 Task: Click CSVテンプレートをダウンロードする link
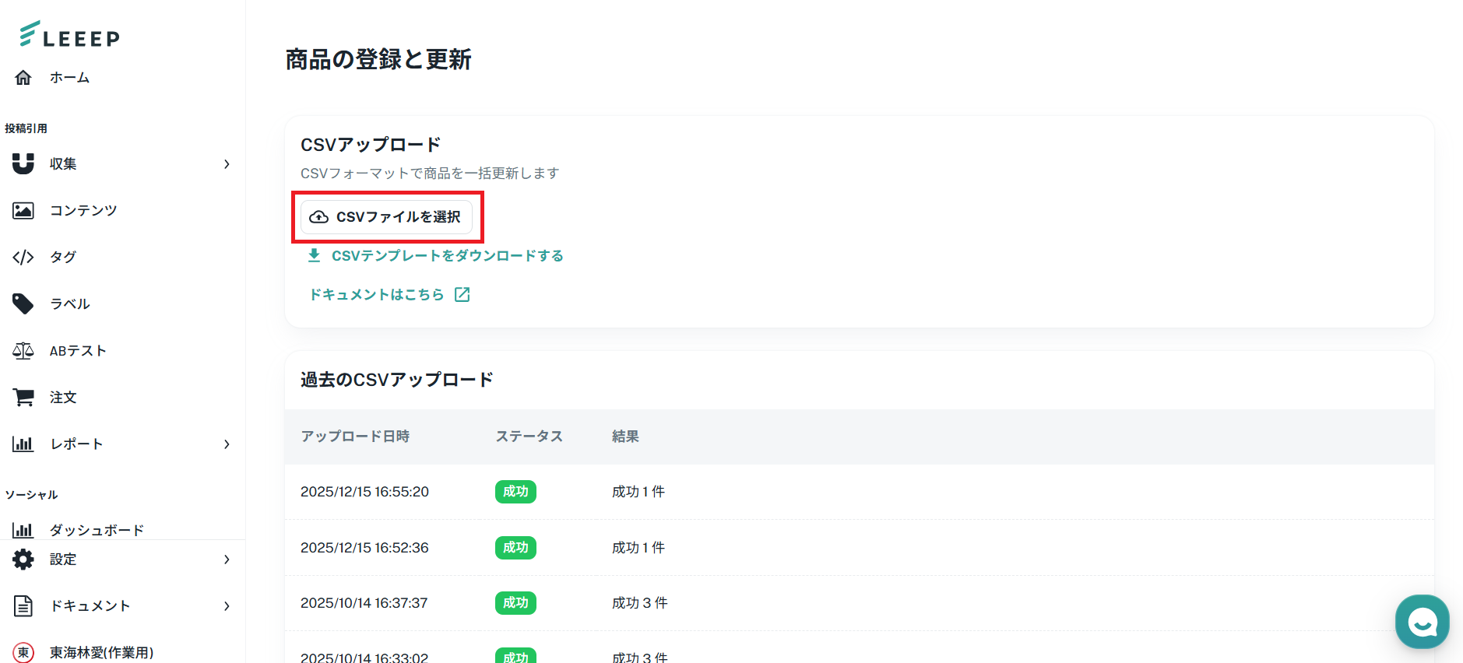pos(448,255)
